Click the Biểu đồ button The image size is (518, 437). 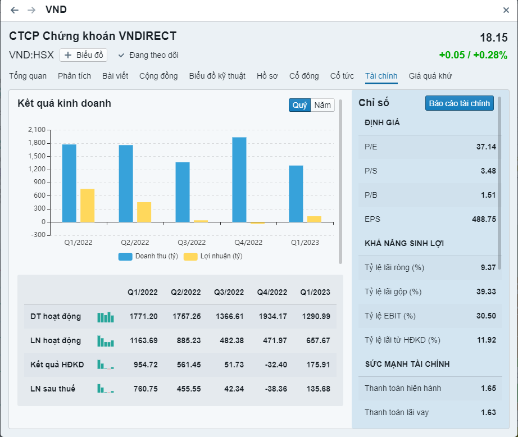[x=83, y=55]
